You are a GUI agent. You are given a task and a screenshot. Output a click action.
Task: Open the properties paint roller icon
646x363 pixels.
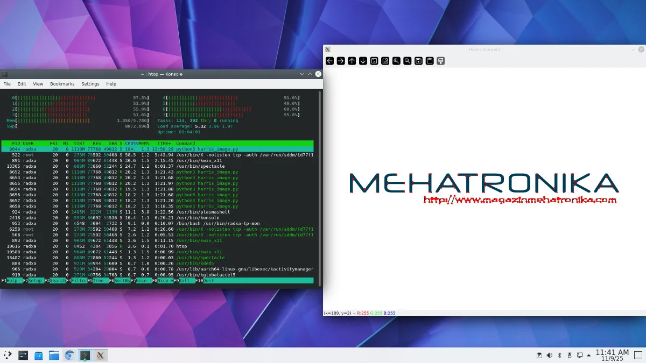click(440, 61)
